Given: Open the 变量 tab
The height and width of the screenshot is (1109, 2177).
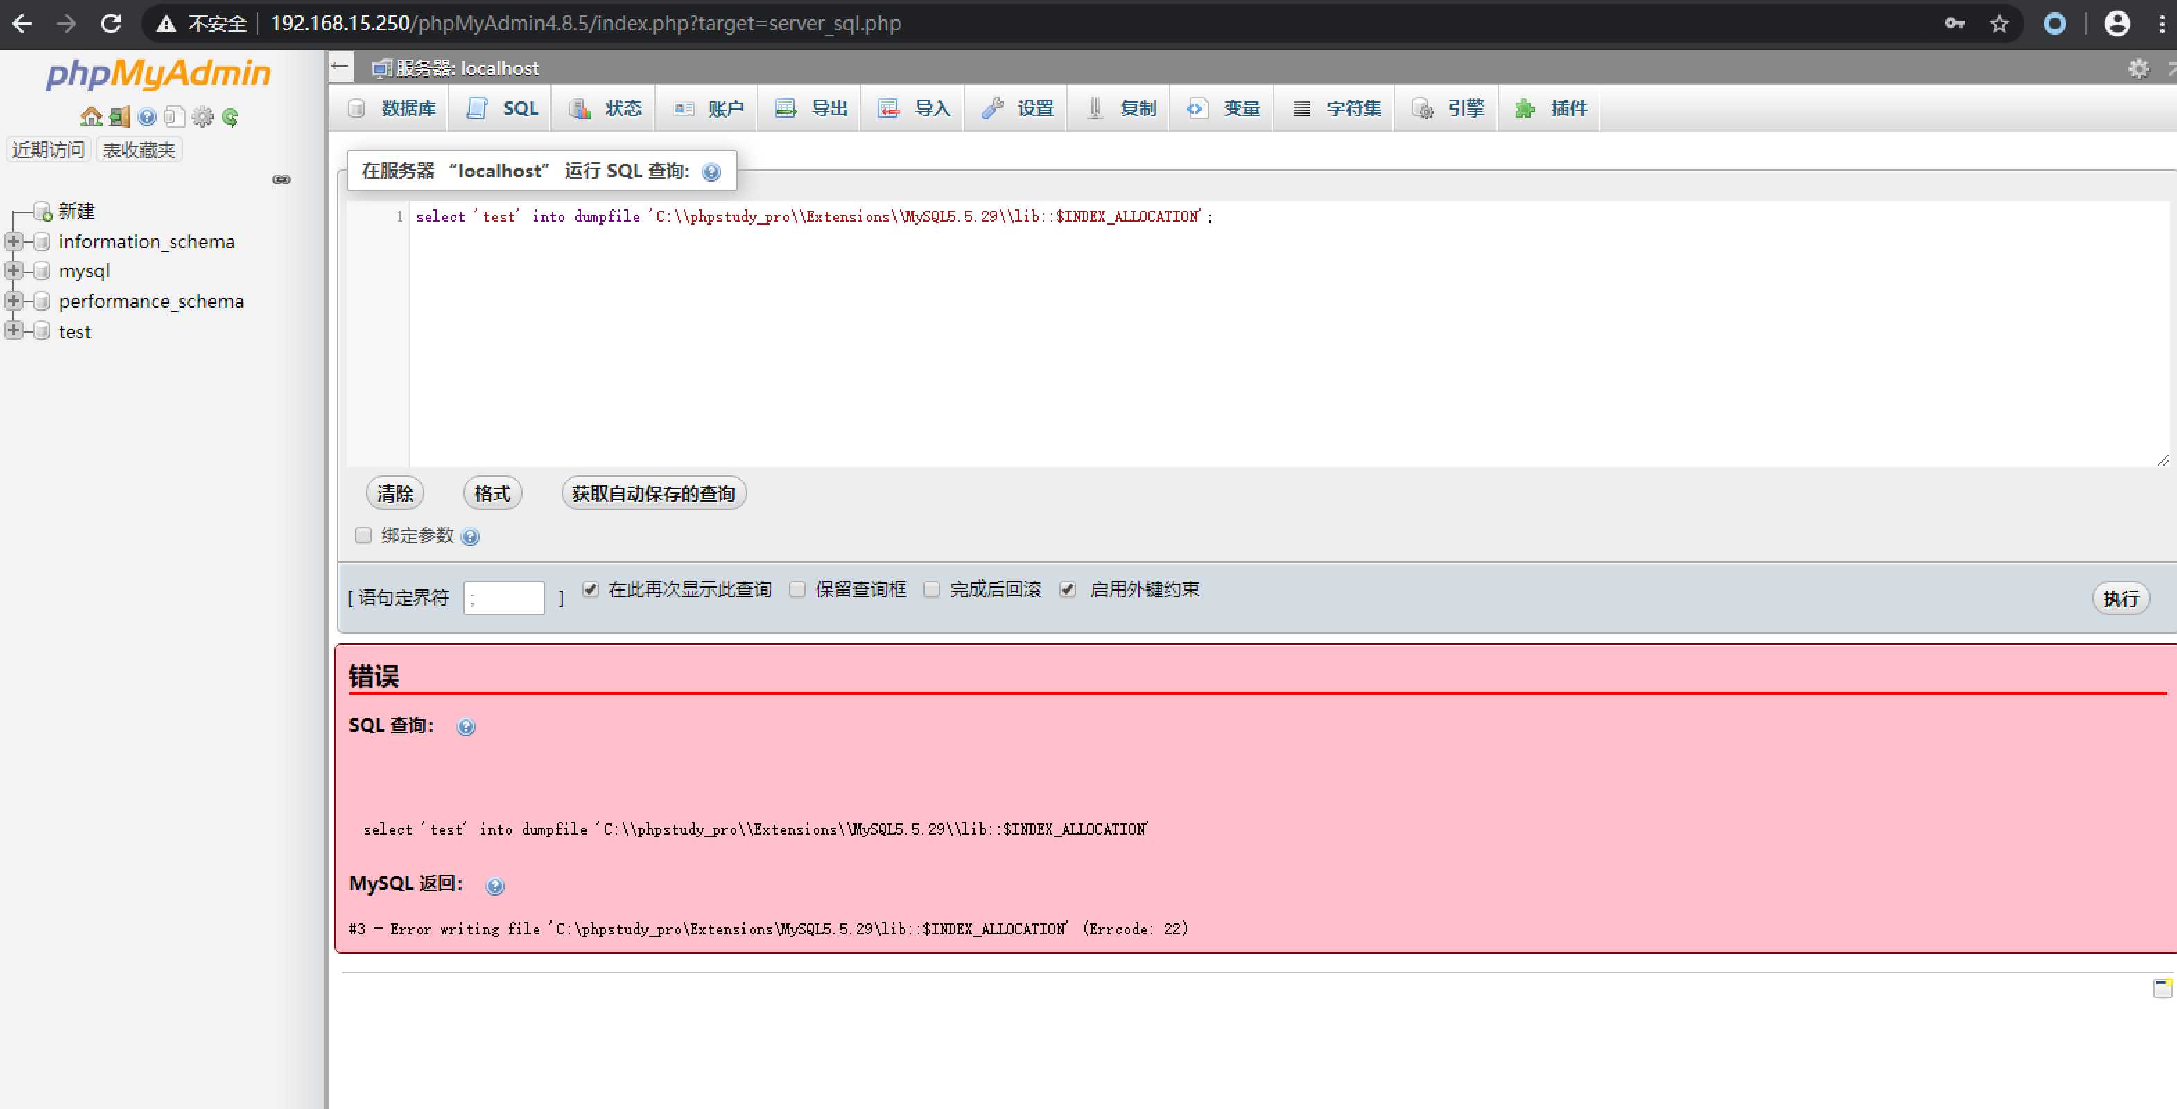Looking at the screenshot, I should coord(1224,108).
